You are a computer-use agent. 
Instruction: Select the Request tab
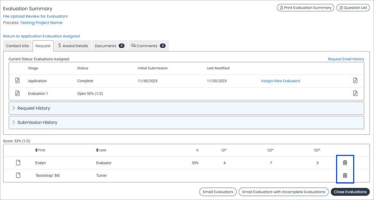pos(43,46)
